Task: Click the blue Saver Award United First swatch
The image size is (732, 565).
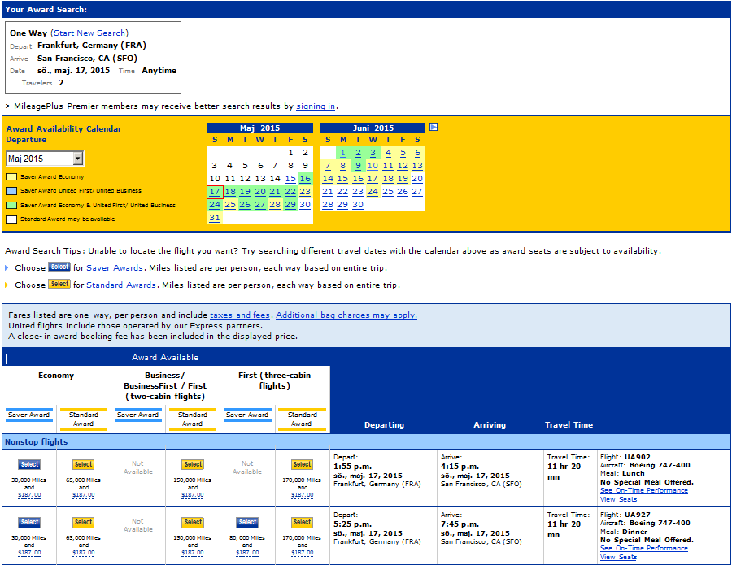Action: tap(11, 191)
